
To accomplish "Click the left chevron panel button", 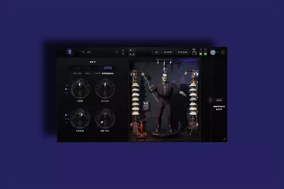I will coord(211,100).
